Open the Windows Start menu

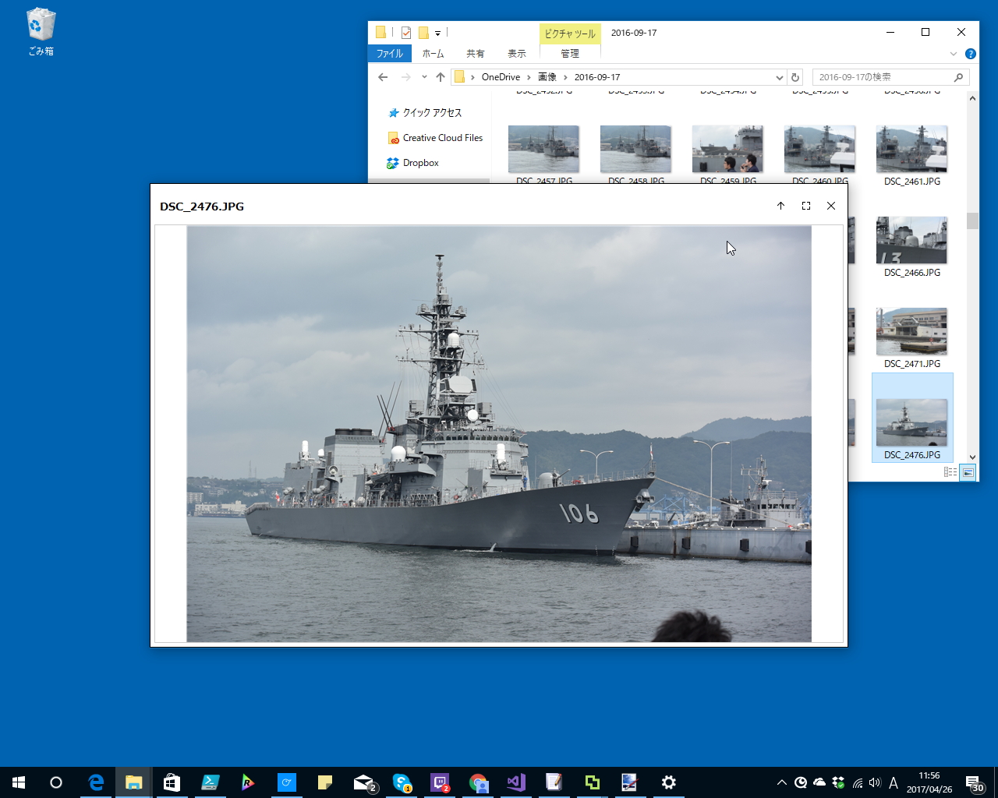point(19,782)
